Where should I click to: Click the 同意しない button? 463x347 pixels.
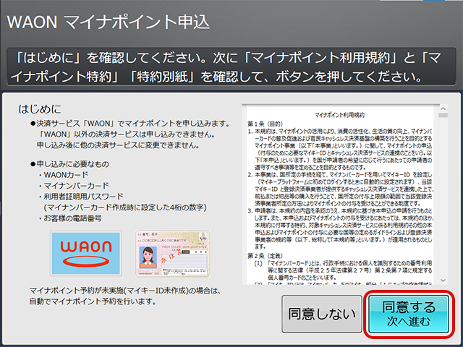321,314
